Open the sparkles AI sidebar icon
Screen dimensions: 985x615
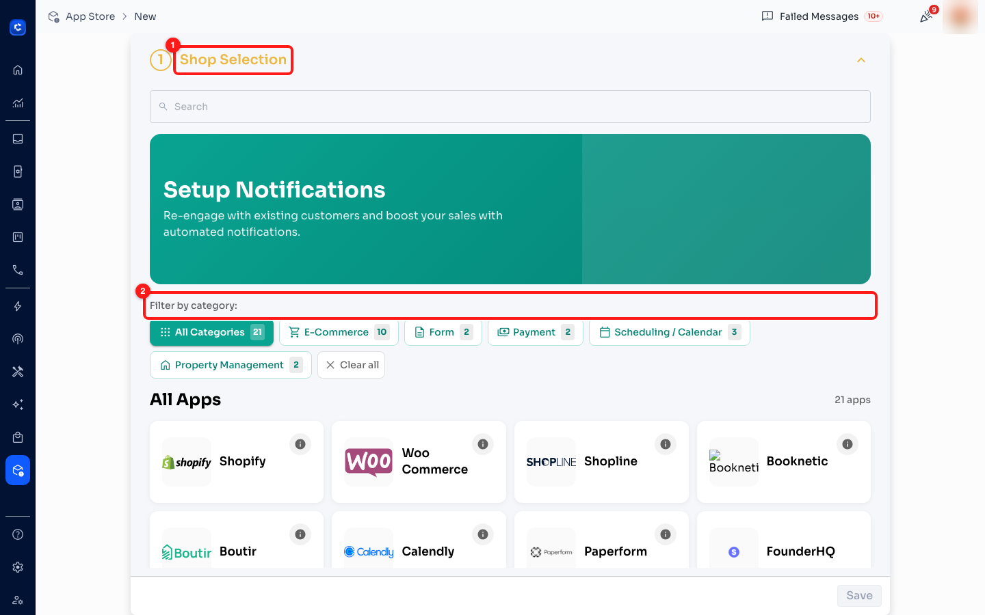point(18,405)
